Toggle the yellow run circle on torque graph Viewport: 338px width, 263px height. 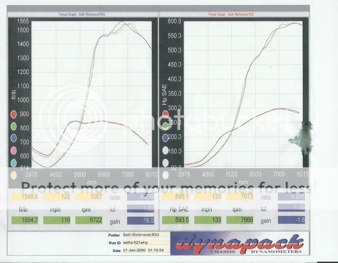pos(14,175)
